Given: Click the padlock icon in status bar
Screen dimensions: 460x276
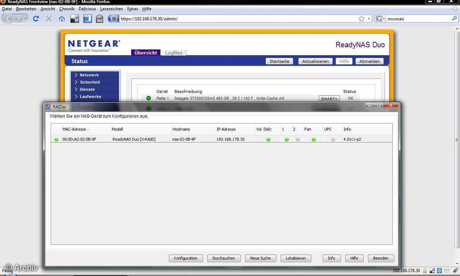Looking at the screenshot, I should [424, 271].
